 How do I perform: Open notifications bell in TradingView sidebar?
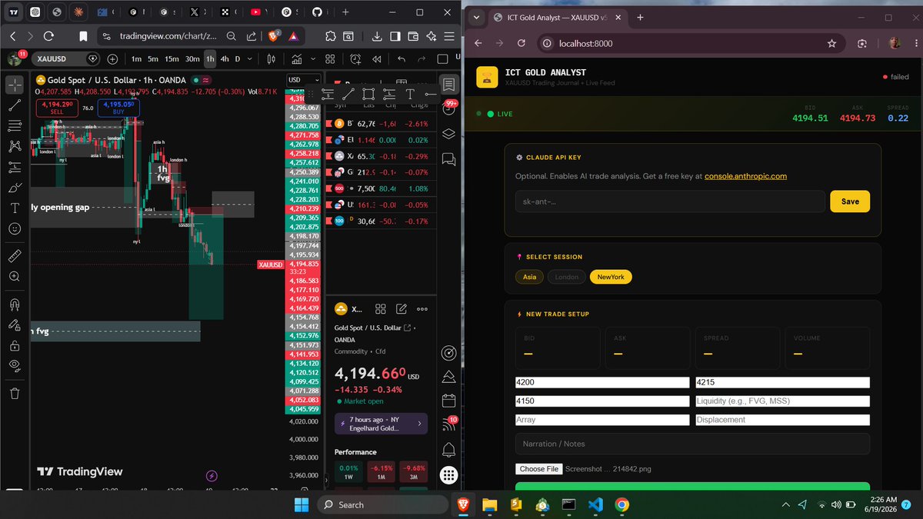pyautogui.click(x=449, y=449)
